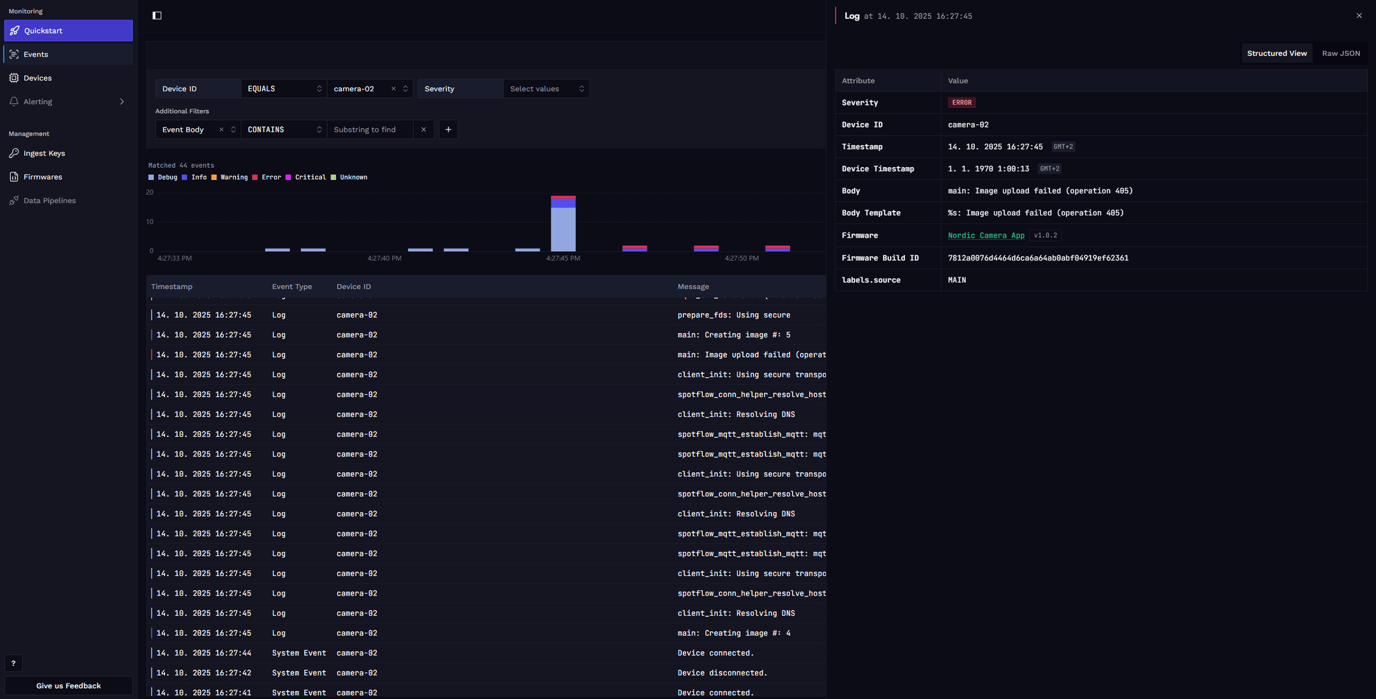Open the Select values severity dropdown
The height and width of the screenshot is (699, 1376).
[546, 88]
